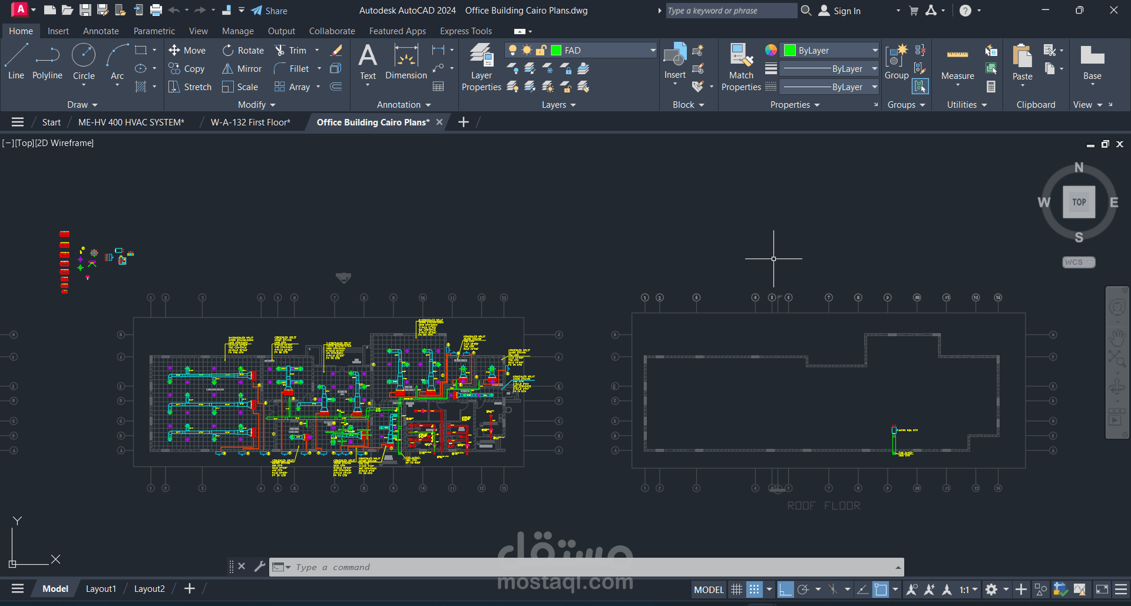Toggle the group selection button

(x=920, y=87)
